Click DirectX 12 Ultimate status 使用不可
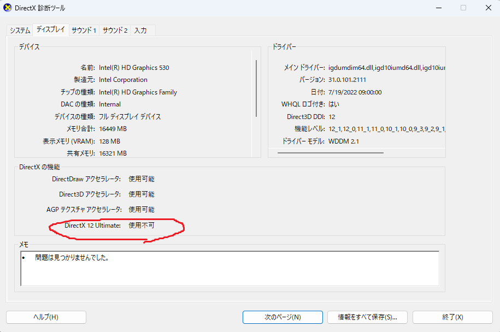Screen dimensions: 500x332 click(142, 226)
